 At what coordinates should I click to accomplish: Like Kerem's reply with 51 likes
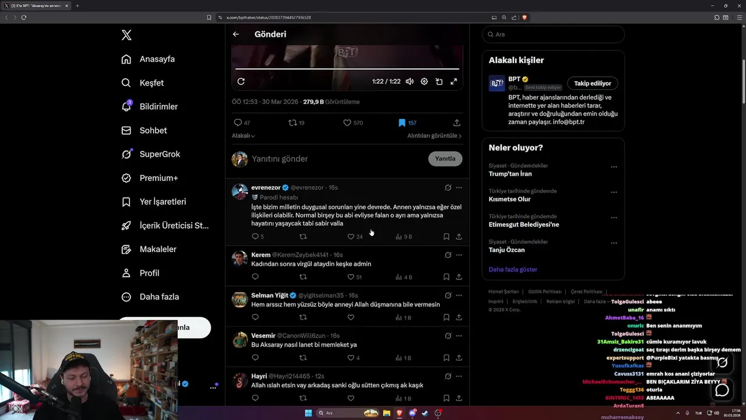(x=355, y=277)
